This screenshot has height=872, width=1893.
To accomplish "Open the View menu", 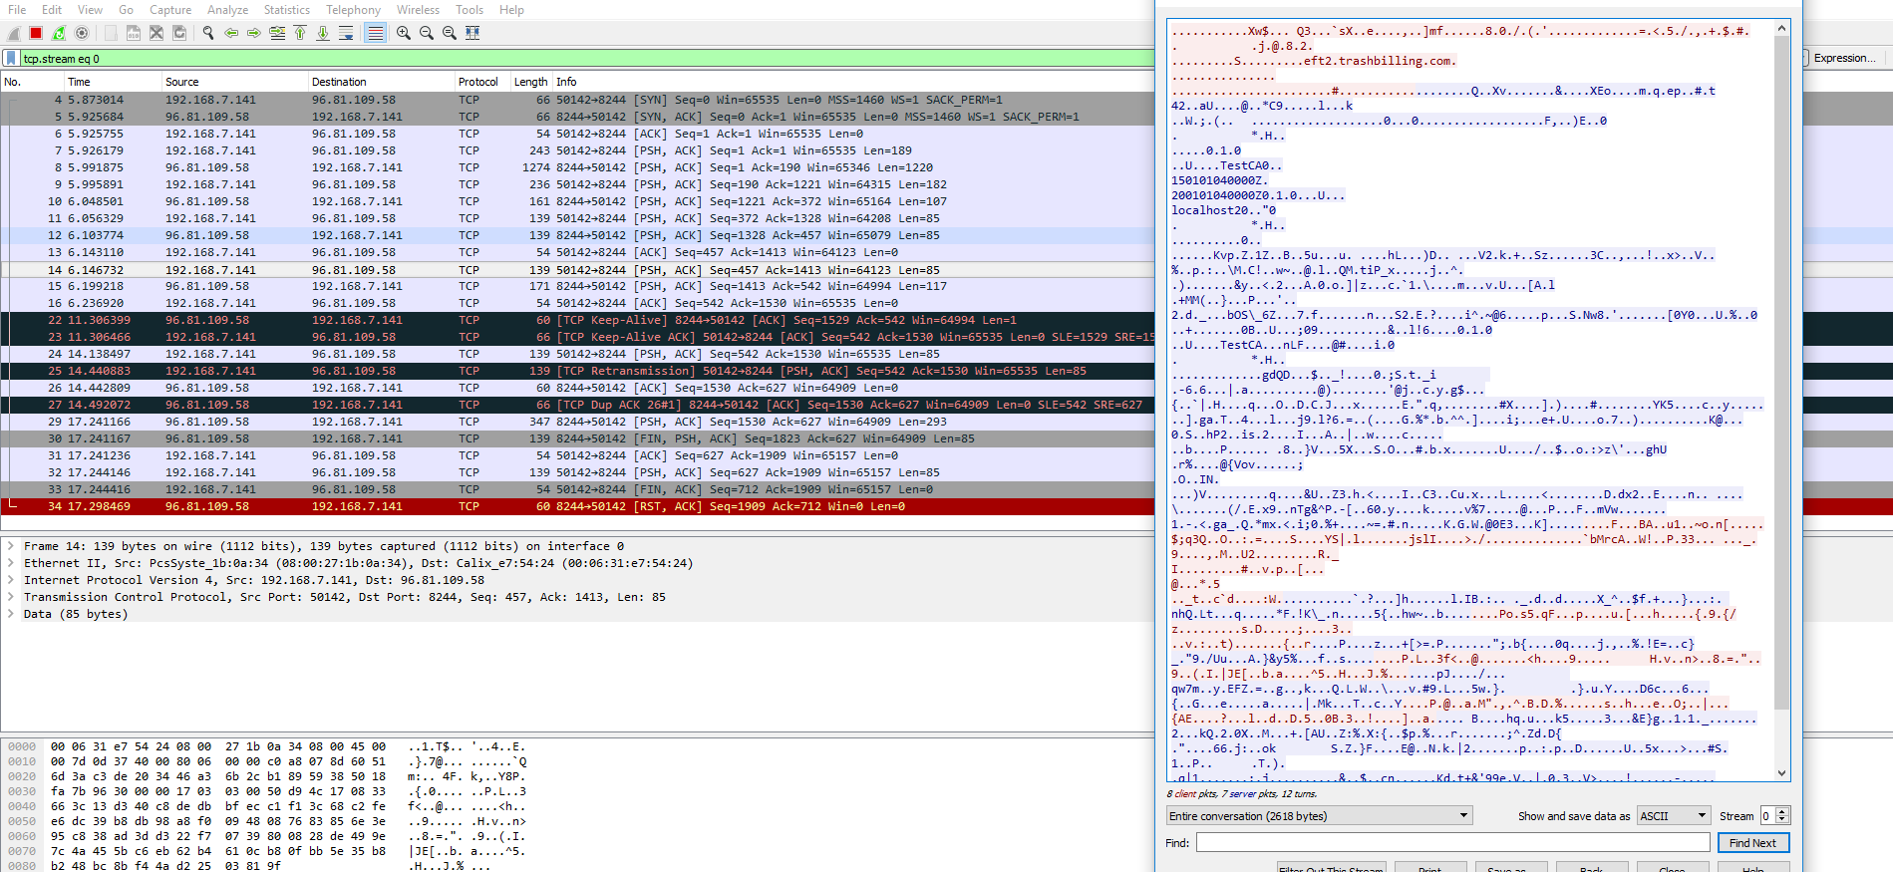I will (x=90, y=10).
